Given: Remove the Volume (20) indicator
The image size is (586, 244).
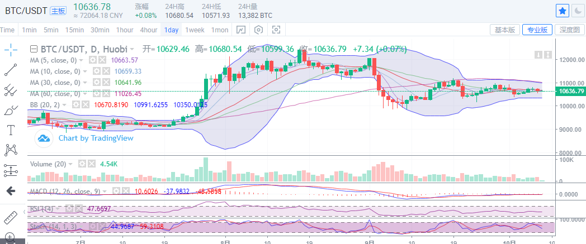Looking at the screenshot, I should pos(91,164).
